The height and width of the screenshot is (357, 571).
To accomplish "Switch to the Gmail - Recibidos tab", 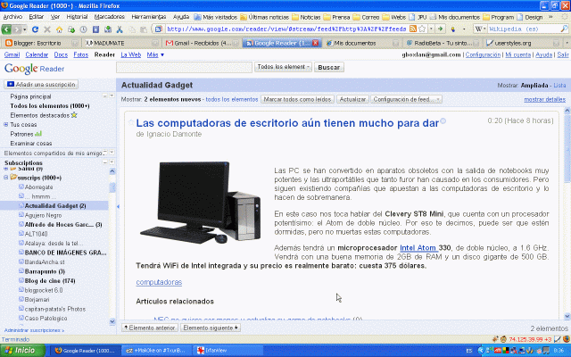I will coord(203,43).
